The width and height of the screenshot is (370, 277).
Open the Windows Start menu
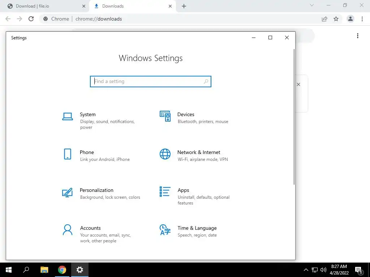9,270
